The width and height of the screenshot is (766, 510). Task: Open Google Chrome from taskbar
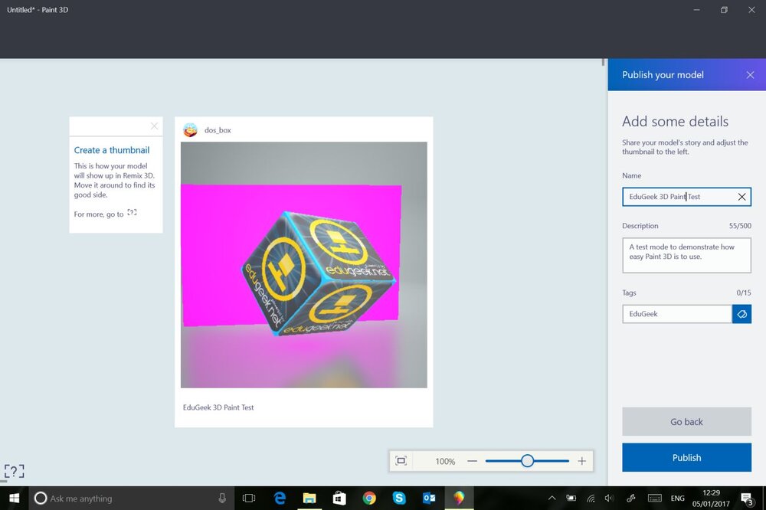click(369, 499)
